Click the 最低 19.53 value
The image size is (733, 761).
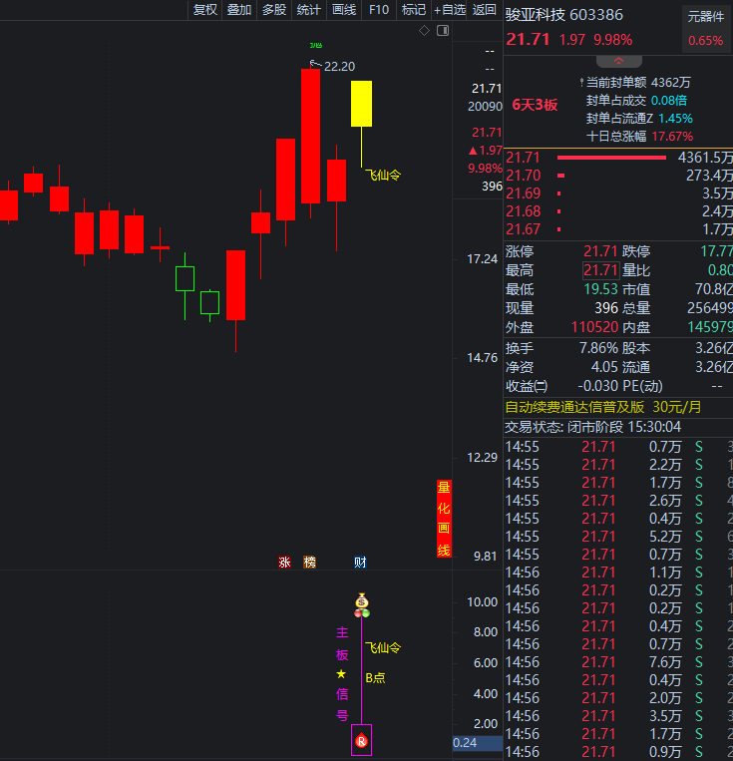coord(600,289)
